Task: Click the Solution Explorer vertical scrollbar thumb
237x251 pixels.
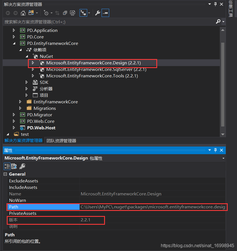Action: point(223,84)
